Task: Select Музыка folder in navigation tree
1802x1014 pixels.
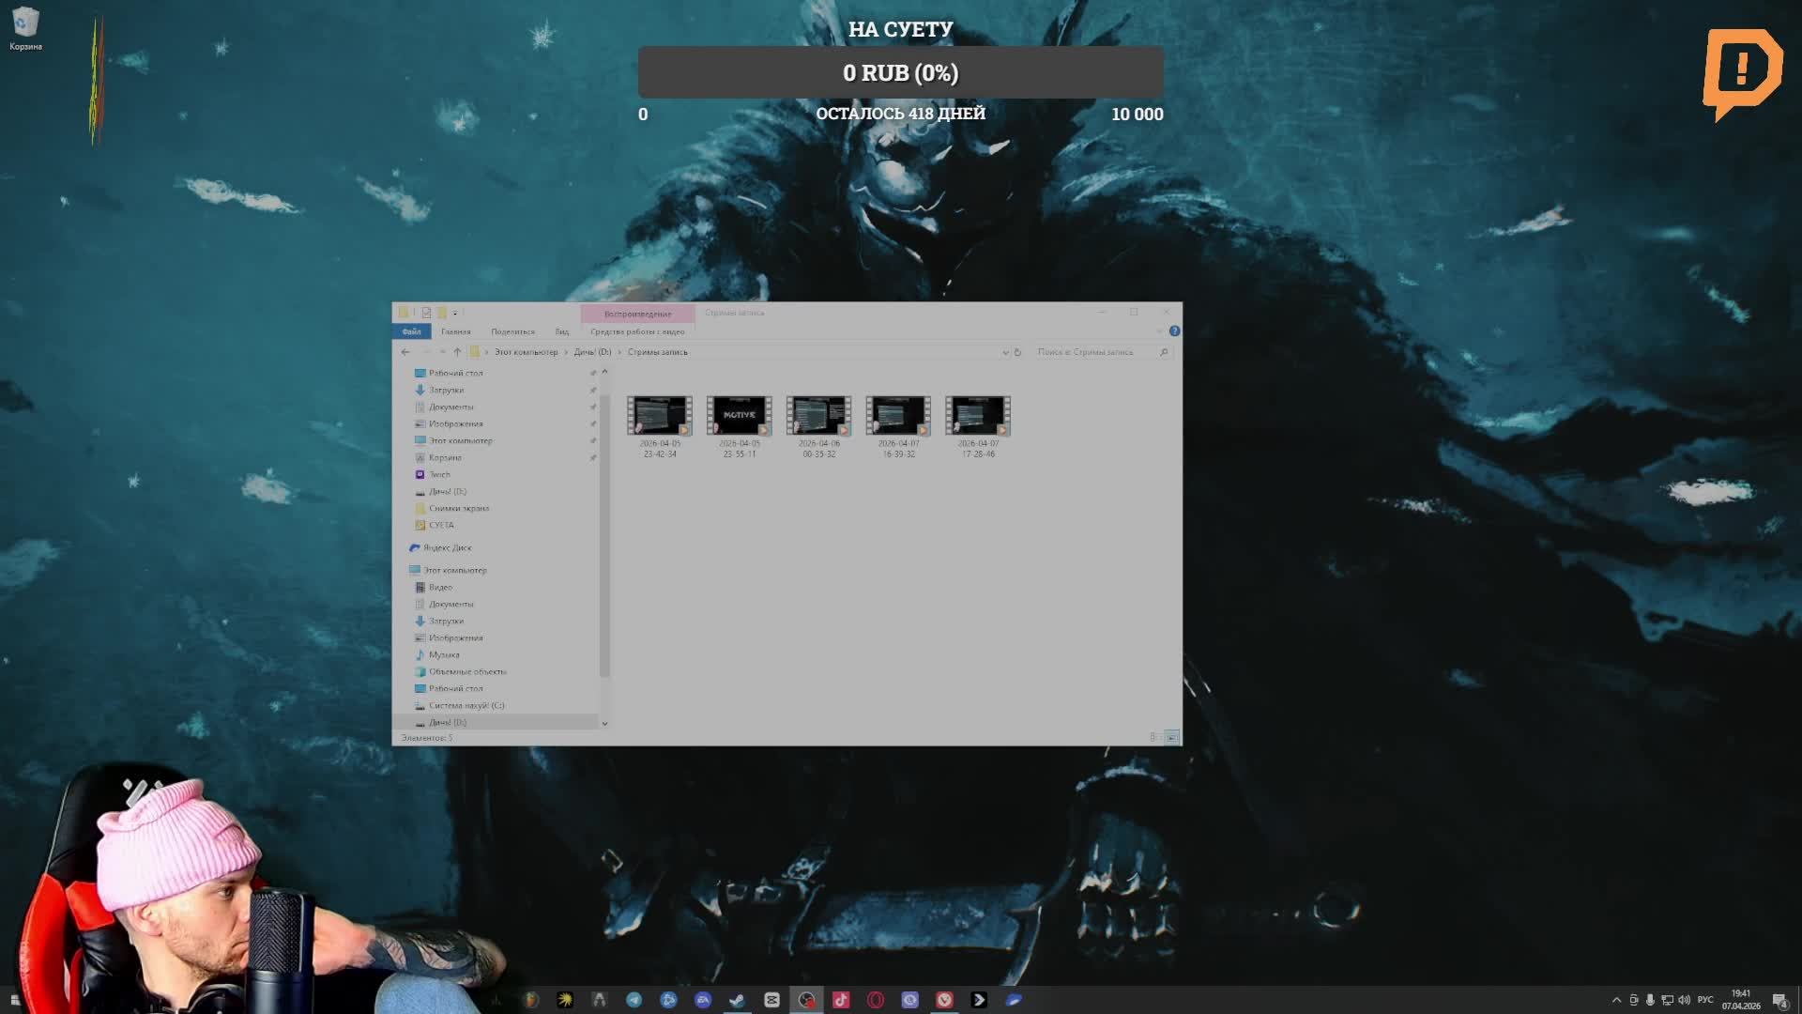Action: pos(444,654)
